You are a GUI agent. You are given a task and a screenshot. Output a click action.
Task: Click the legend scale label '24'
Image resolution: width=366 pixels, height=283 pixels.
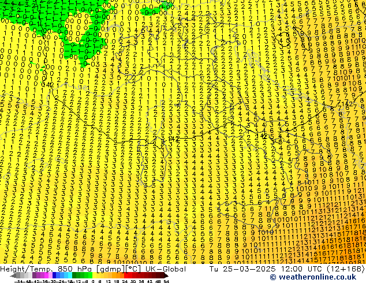125,281
